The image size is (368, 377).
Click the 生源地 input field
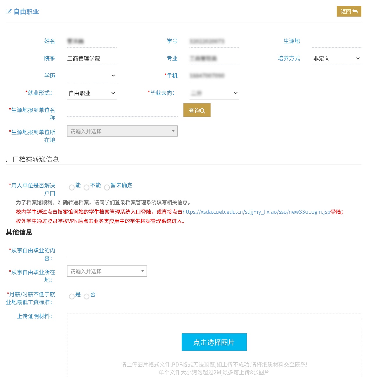[x=336, y=41]
